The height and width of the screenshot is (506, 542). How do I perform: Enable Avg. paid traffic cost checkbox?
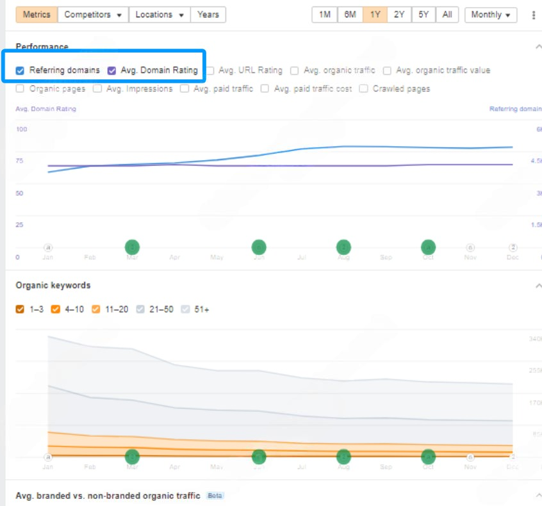point(265,89)
